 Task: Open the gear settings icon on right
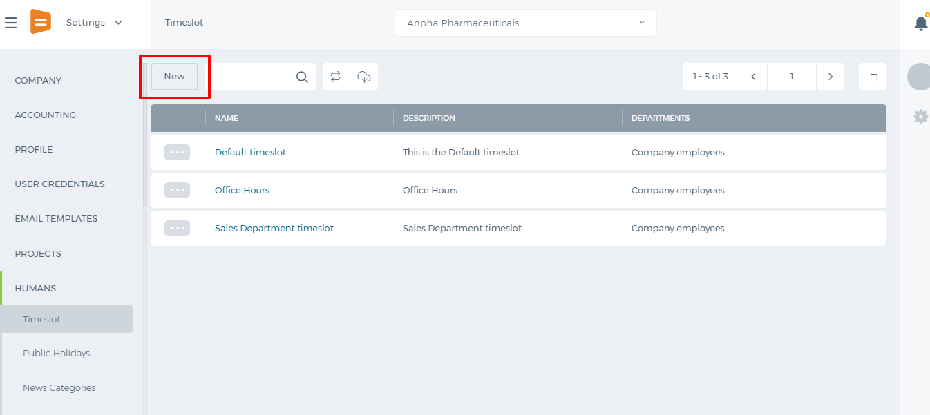921,117
